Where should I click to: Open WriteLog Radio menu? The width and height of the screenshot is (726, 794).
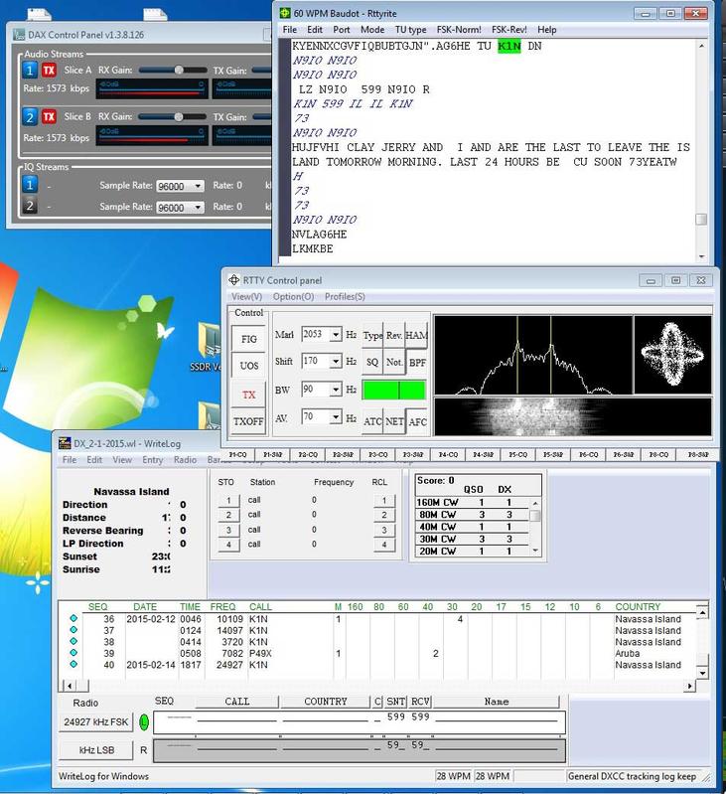pos(185,460)
